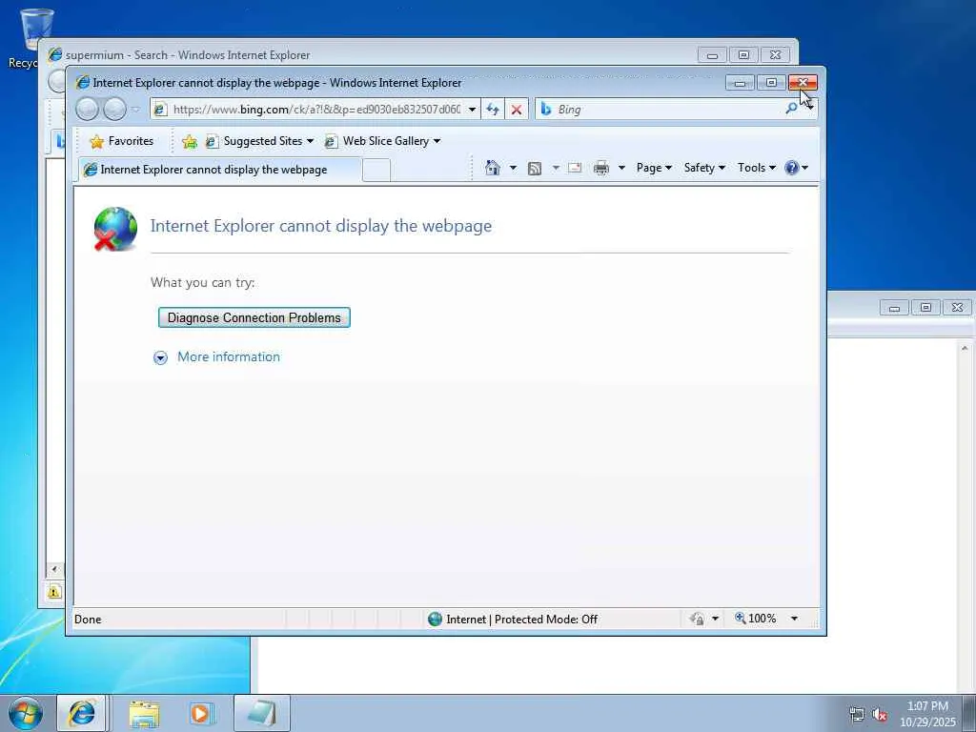Open the Tools menu
The width and height of the screenshot is (976, 732).
coord(756,168)
